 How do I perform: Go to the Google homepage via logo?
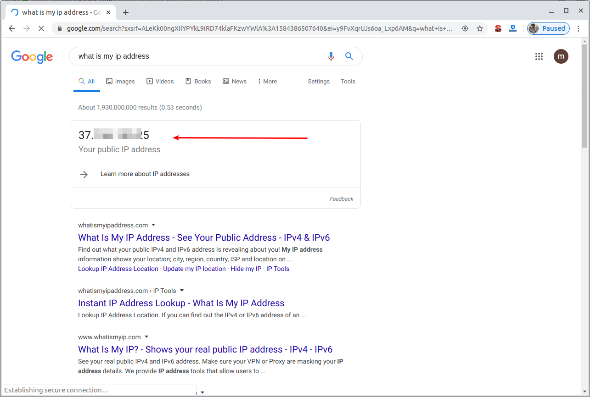tap(32, 57)
